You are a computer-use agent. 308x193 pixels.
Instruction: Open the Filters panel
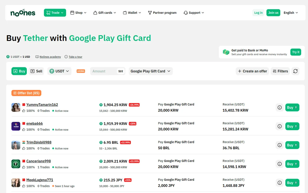point(280,71)
